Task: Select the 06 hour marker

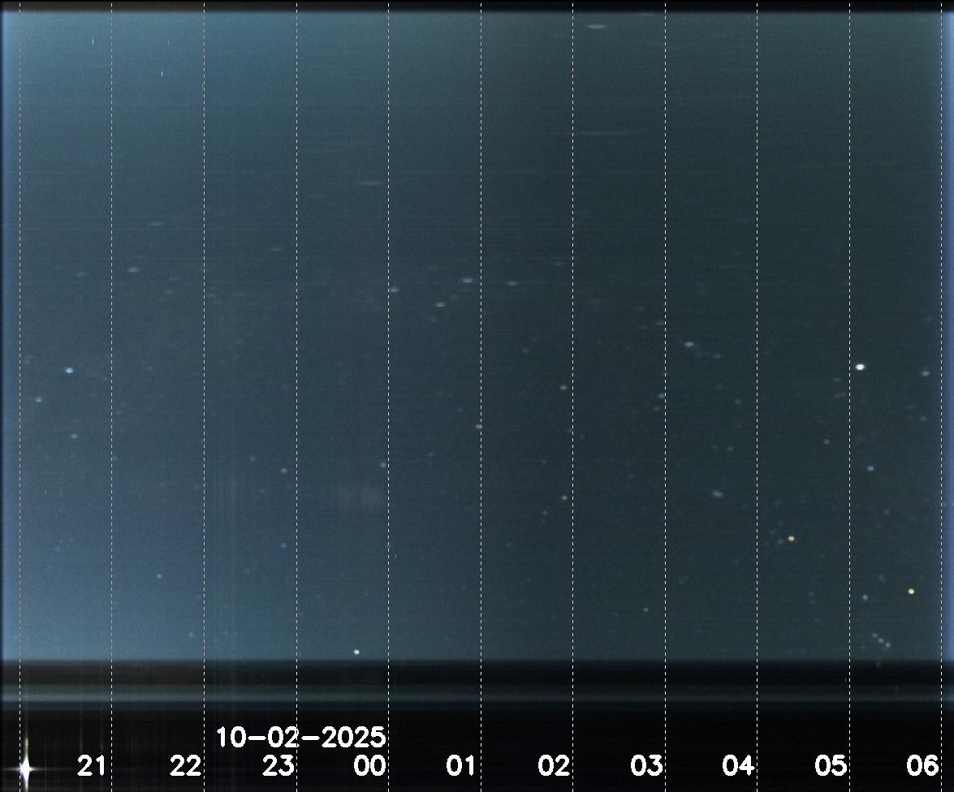Action: [923, 765]
